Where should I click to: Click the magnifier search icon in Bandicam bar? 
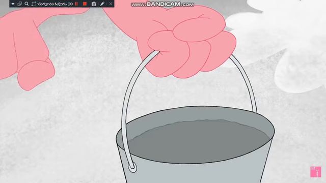click(26, 4)
